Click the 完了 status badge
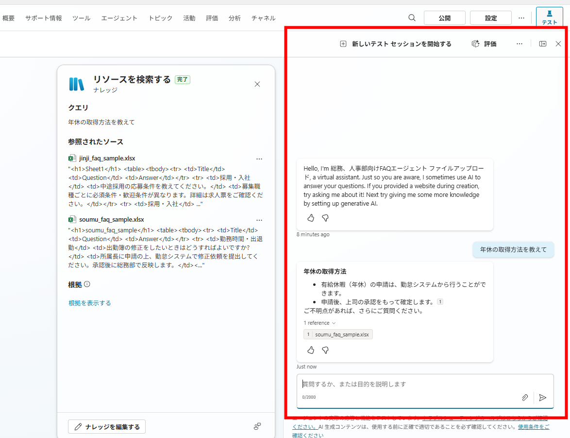This screenshot has width=570, height=438. [183, 79]
